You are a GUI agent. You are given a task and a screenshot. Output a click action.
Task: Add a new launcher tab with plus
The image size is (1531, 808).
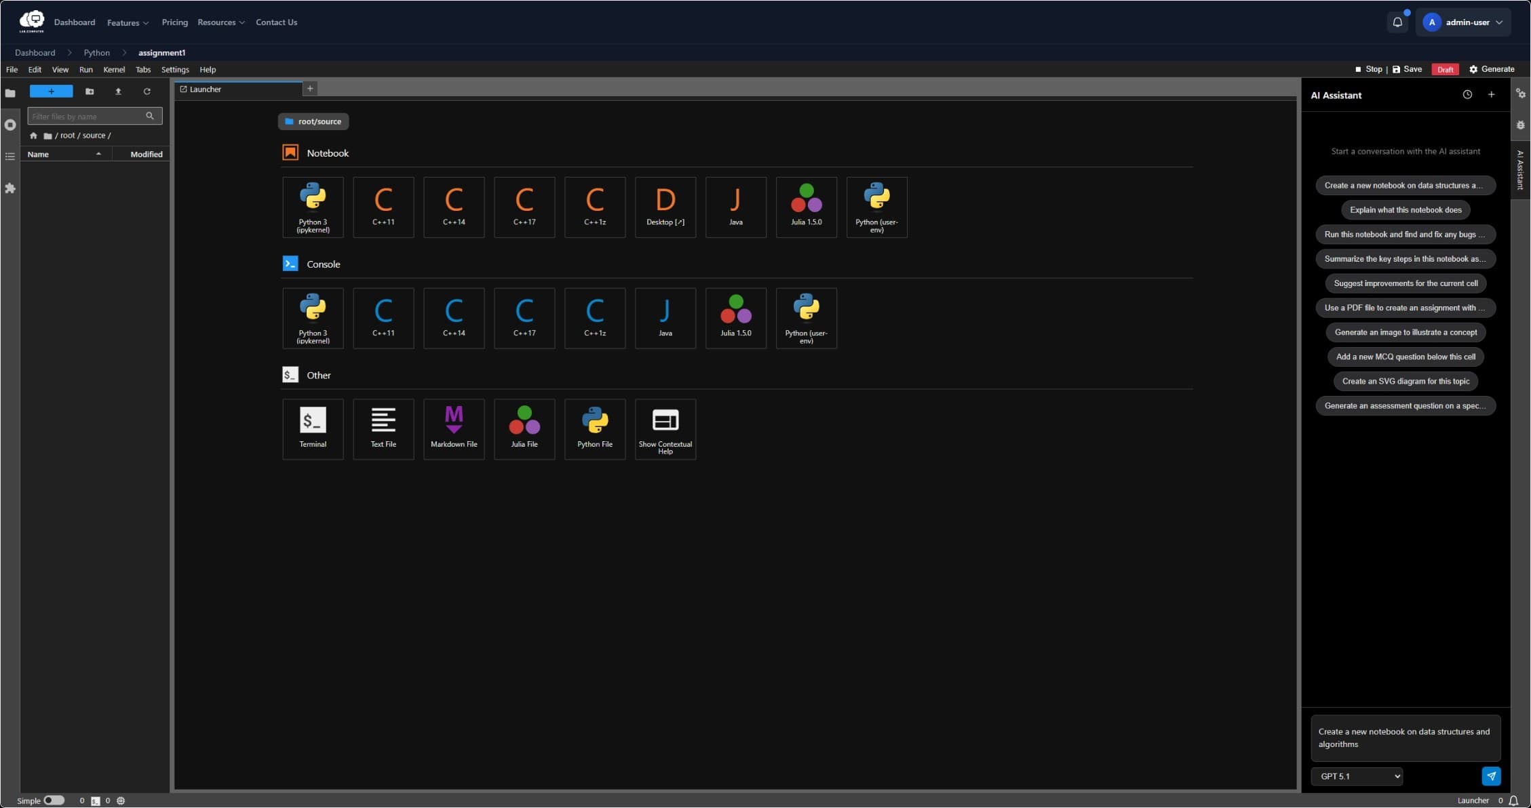(310, 89)
